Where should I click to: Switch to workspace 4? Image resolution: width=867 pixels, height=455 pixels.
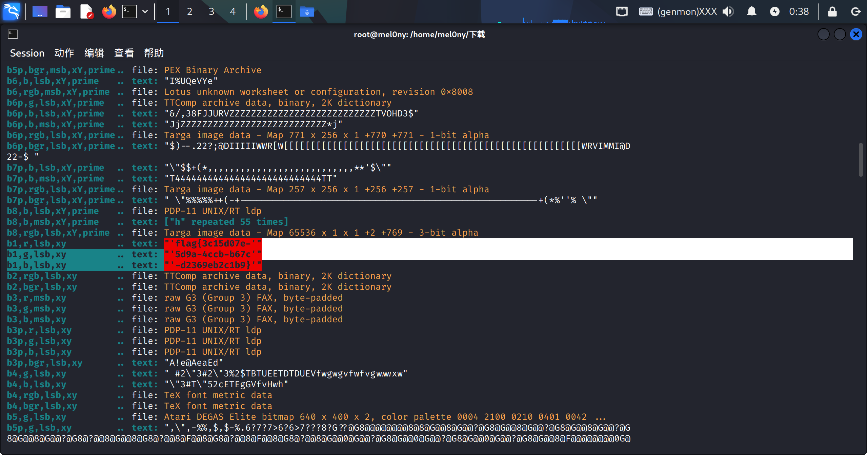click(x=233, y=12)
